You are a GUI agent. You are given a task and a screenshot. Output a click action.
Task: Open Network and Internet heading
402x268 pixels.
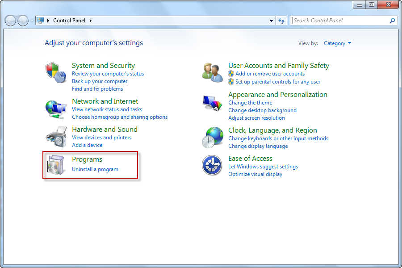coord(105,101)
